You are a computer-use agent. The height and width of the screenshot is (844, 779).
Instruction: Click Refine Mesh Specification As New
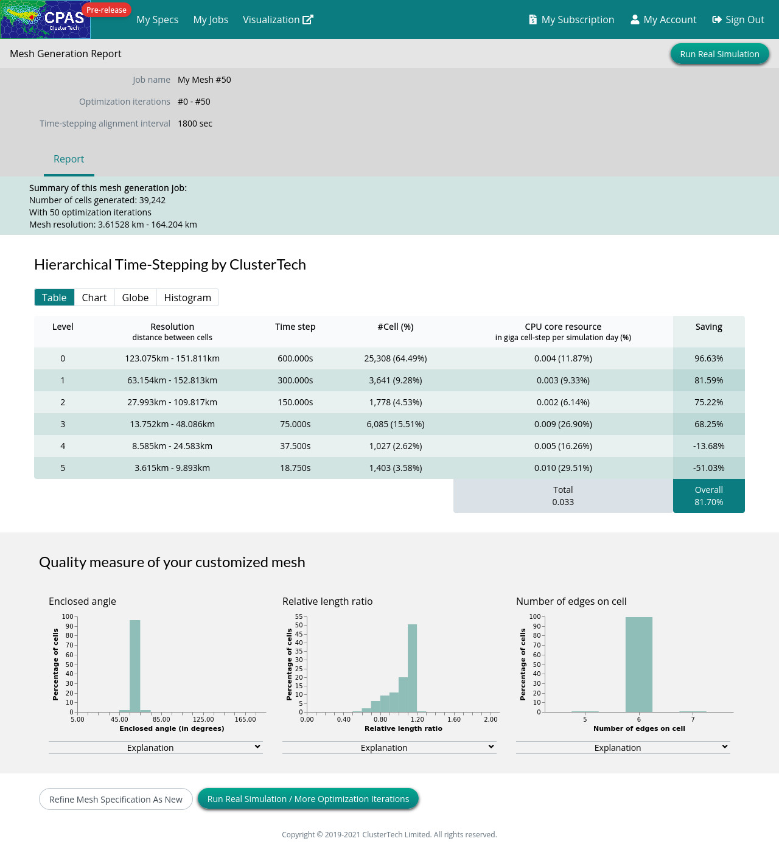[x=116, y=799]
